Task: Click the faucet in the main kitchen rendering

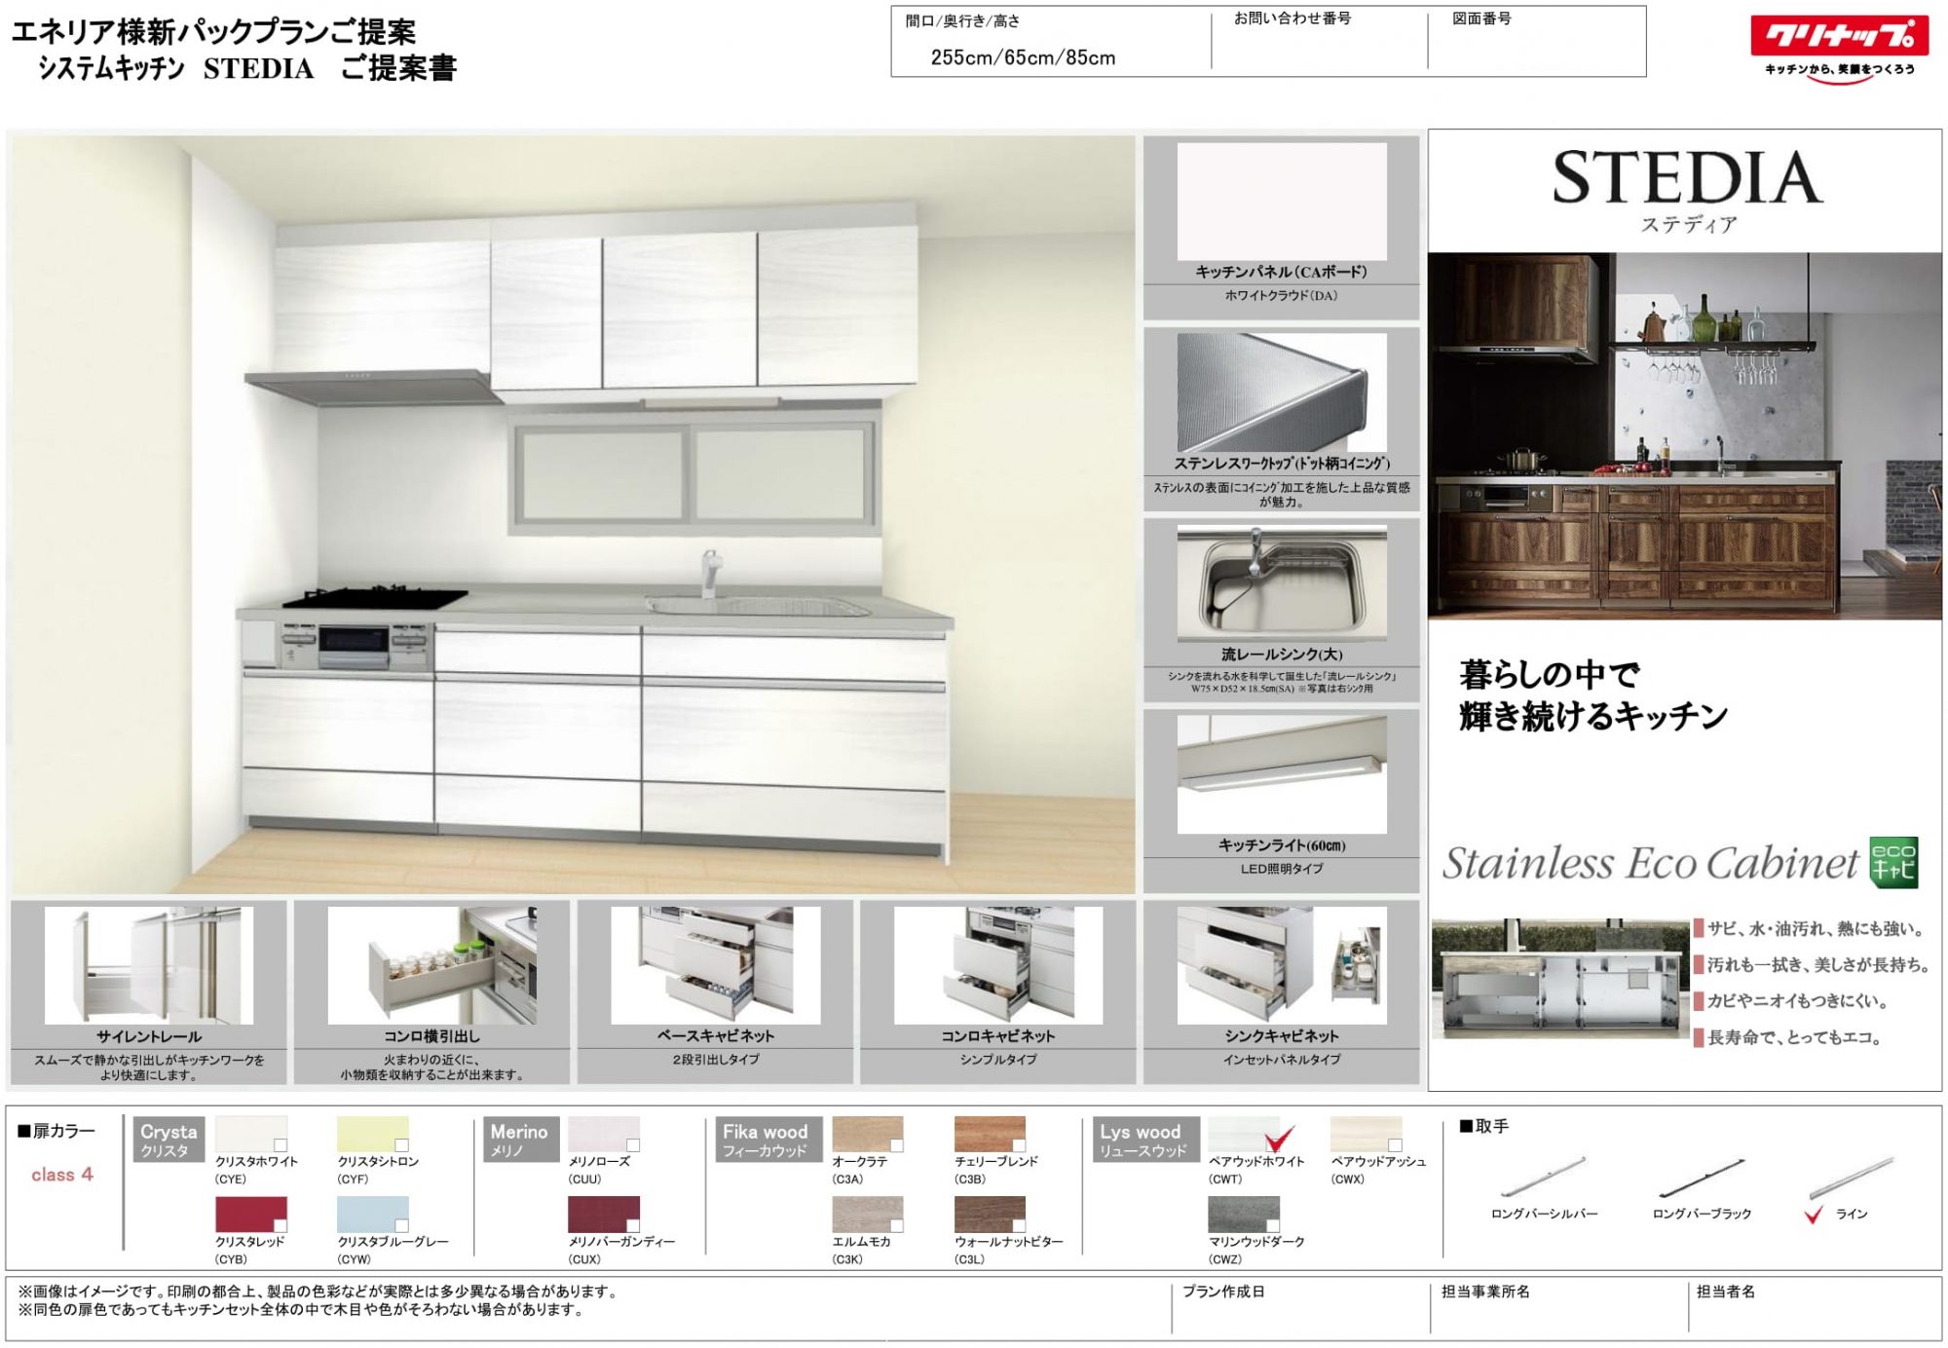Action: (710, 573)
